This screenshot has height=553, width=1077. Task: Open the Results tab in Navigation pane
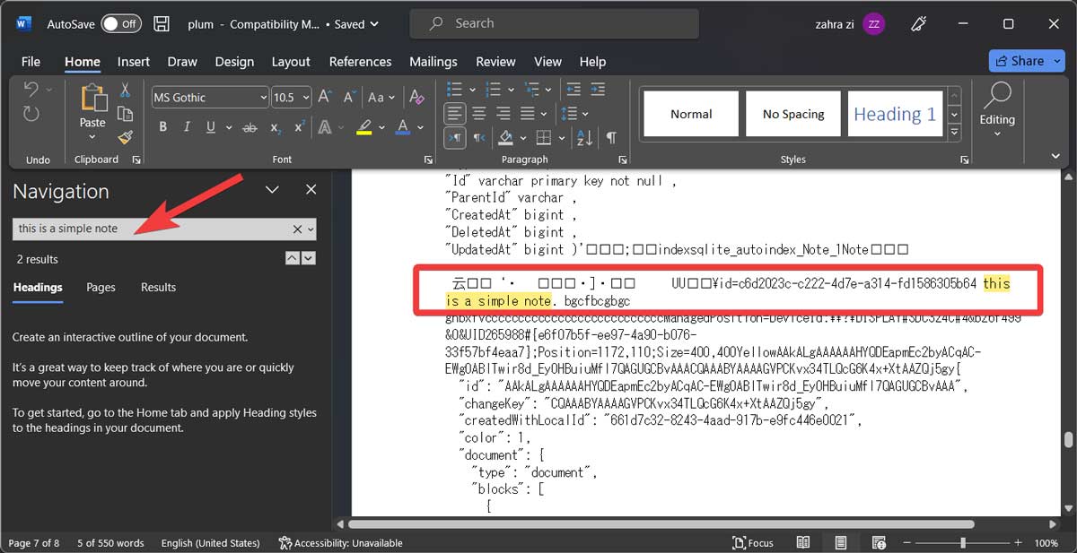click(158, 287)
